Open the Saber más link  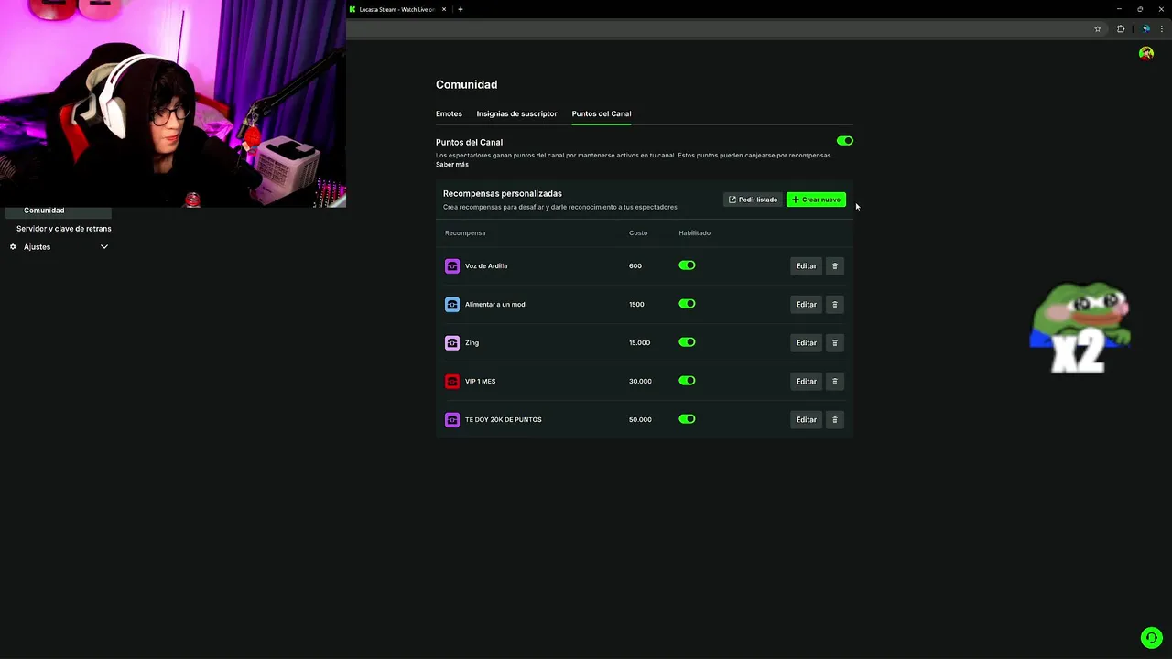(452, 165)
